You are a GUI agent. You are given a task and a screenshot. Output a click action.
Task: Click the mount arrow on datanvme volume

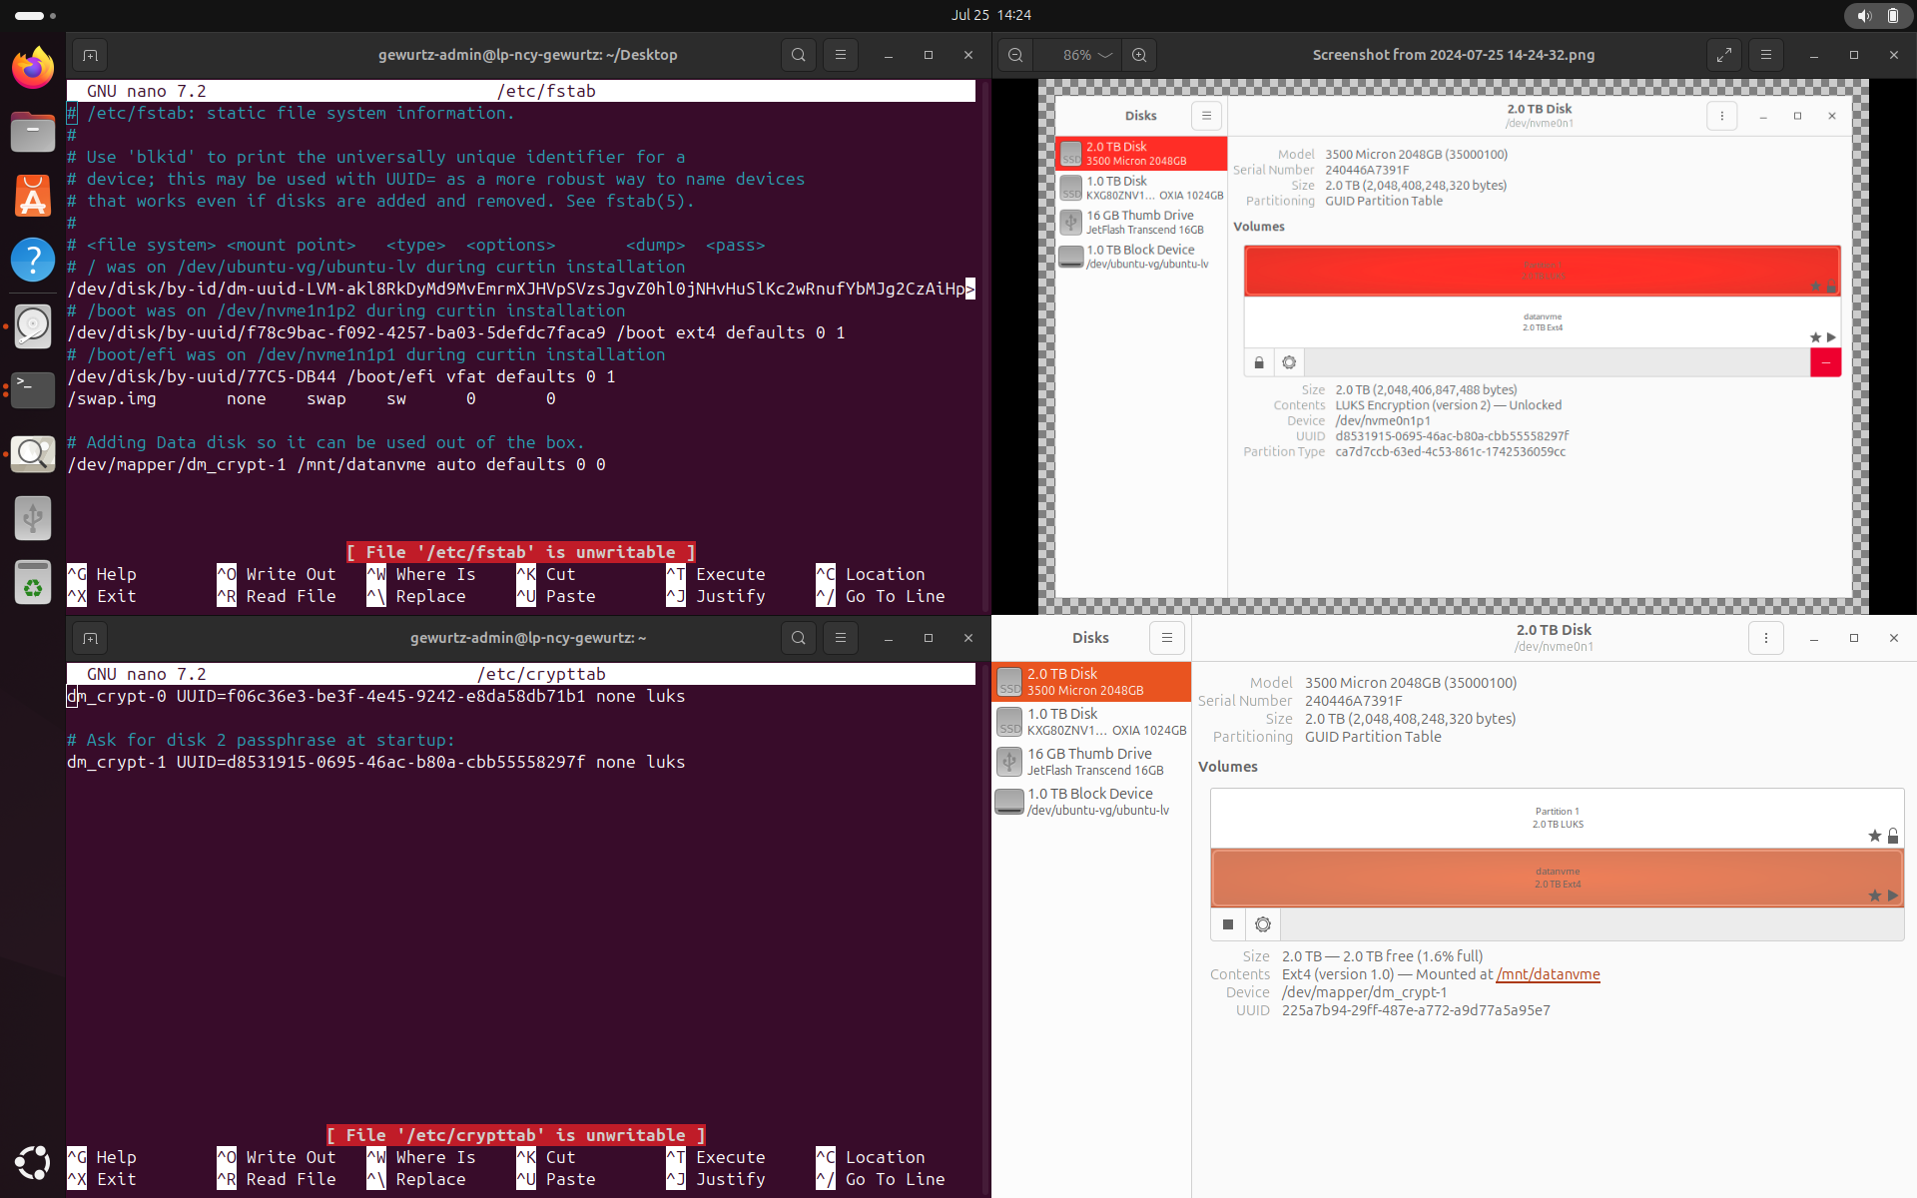click(x=1894, y=897)
